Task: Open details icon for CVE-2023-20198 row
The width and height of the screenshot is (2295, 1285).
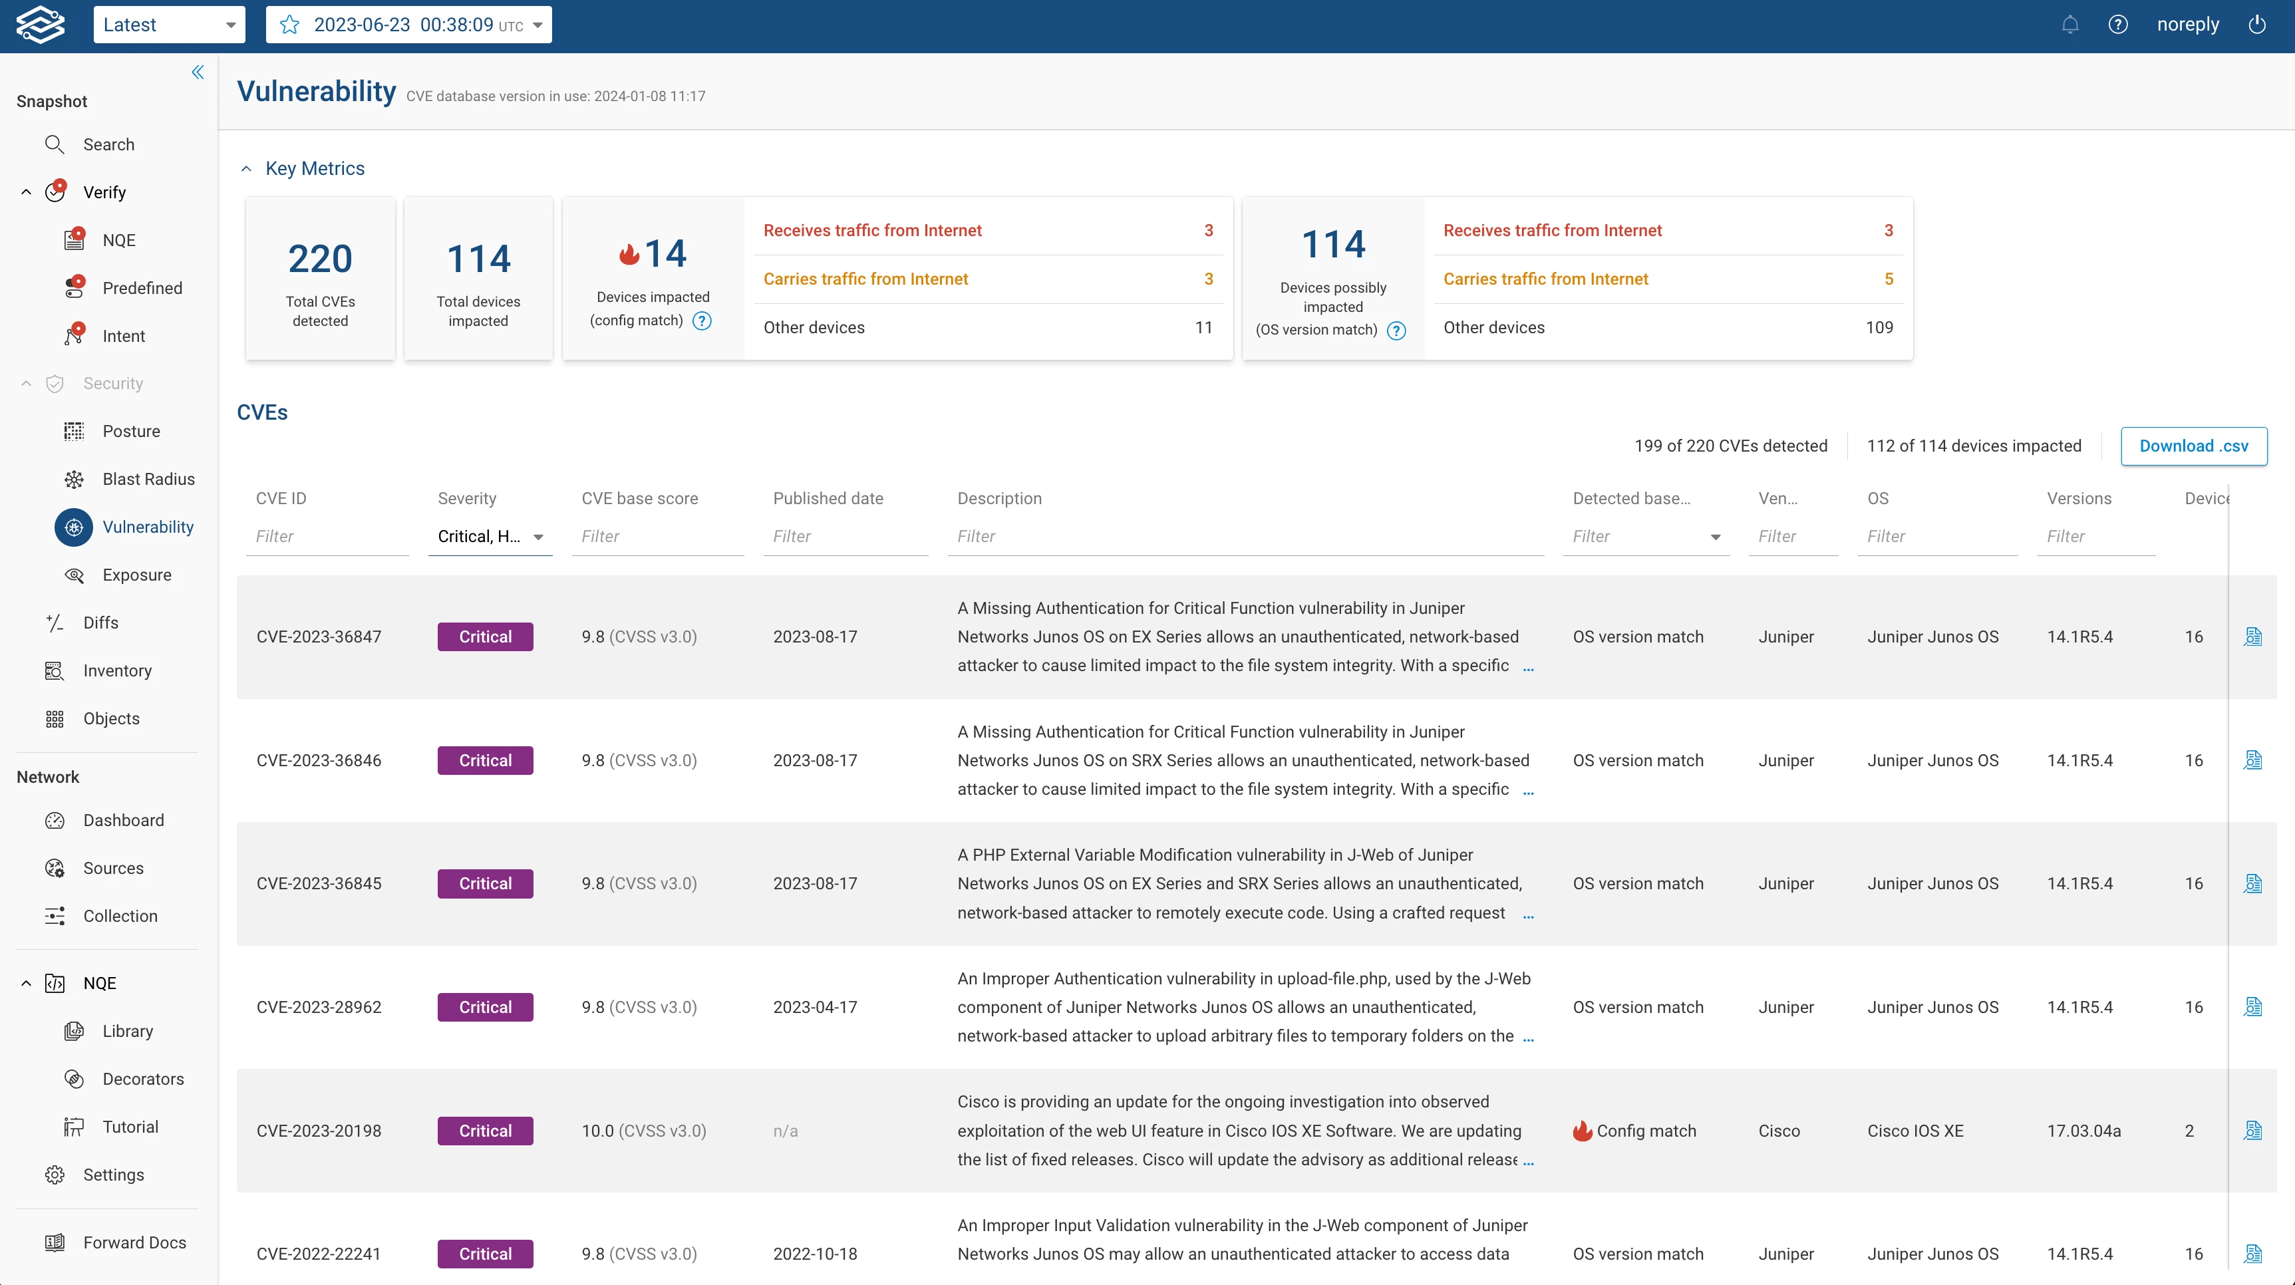Action: 2252,1131
